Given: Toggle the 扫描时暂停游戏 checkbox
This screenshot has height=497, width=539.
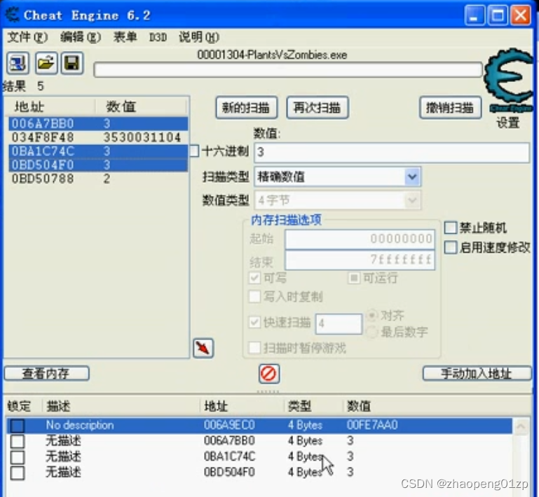Looking at the screenshot, I should 254,348.
